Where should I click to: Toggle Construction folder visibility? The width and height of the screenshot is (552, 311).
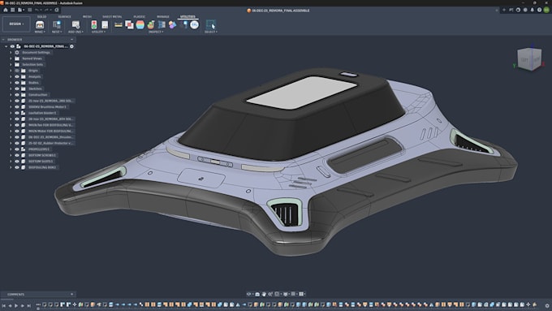tap(17, 95)
